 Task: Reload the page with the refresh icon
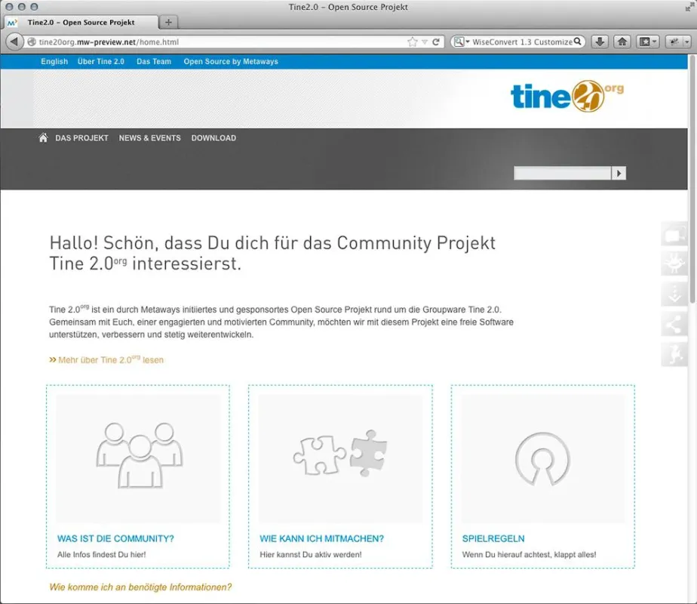click(436, 42)
